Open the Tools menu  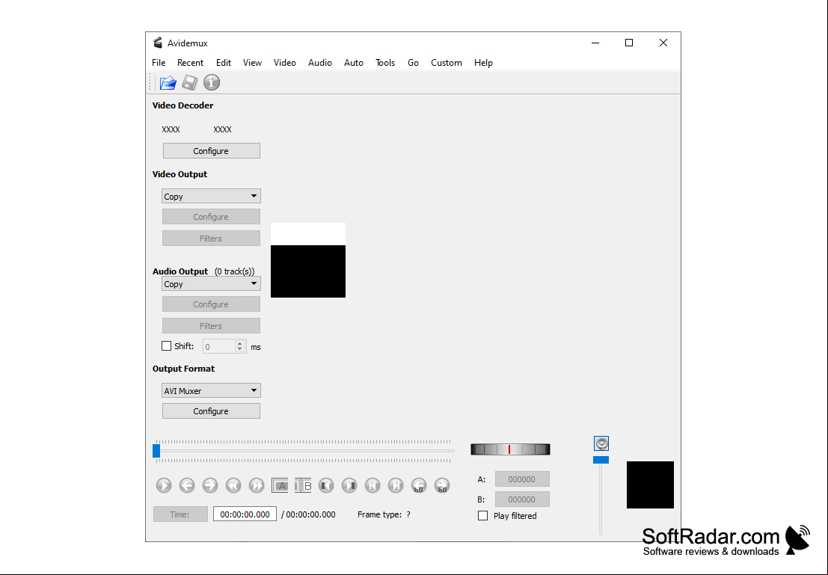385,62
